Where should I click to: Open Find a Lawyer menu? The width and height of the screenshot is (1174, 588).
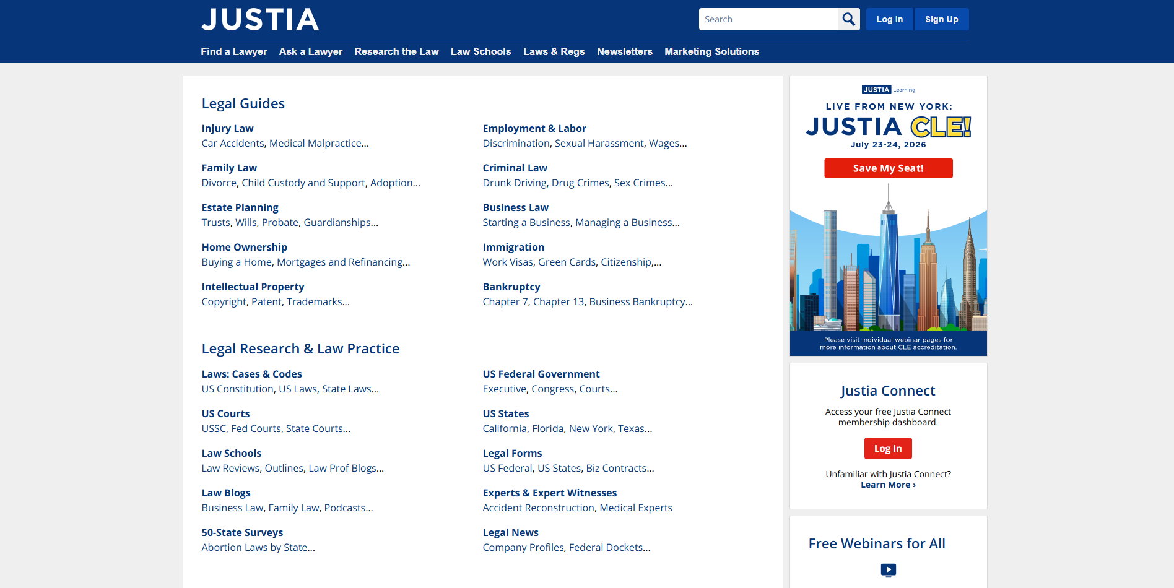pyautogui.click(x=234, y=51)
